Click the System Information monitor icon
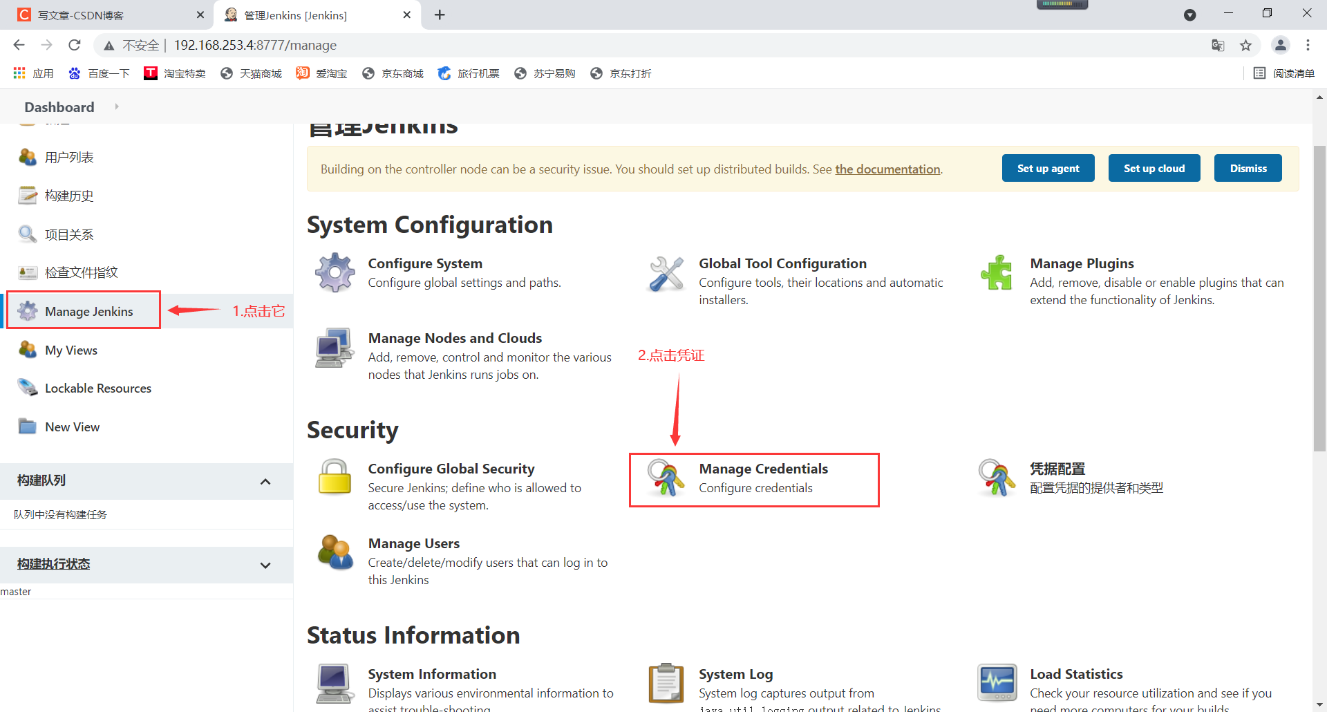Viewport: 1327px width, 712px height. [x=335, y=683]
